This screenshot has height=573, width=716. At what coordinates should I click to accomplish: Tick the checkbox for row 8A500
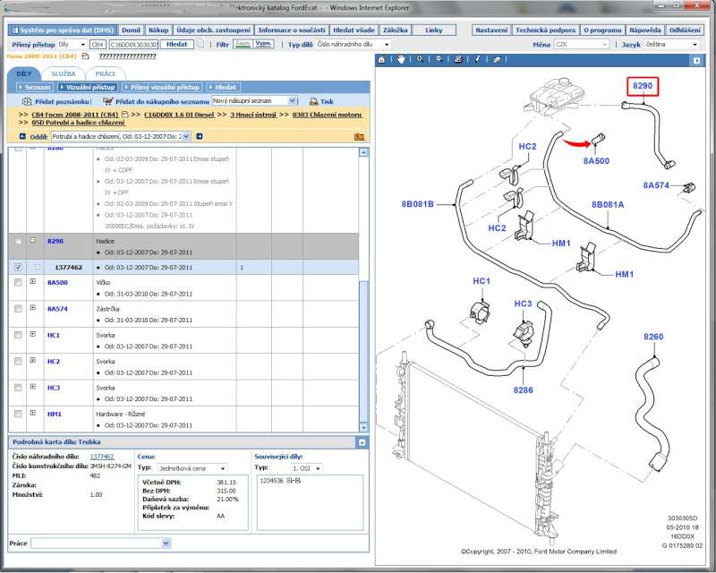coord(19,282)
